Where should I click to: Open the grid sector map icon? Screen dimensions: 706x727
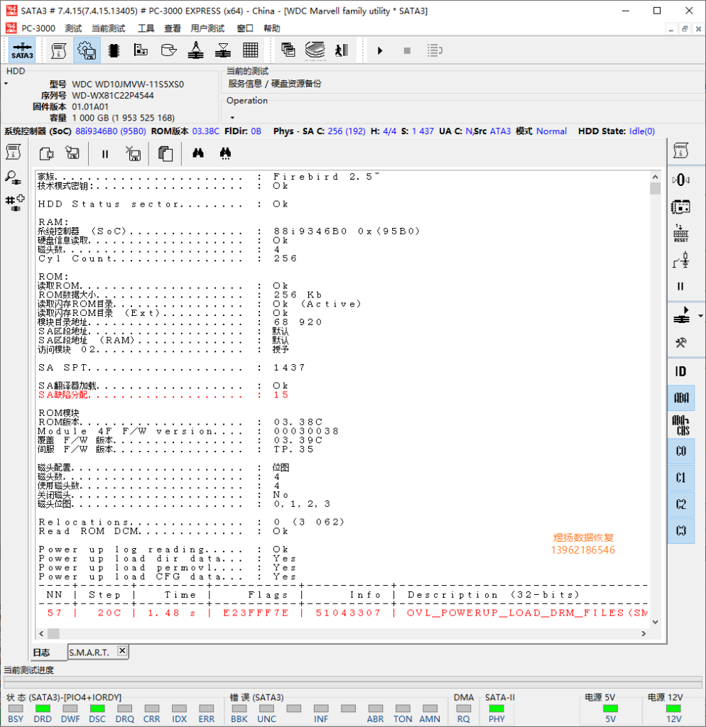point(251,50)
